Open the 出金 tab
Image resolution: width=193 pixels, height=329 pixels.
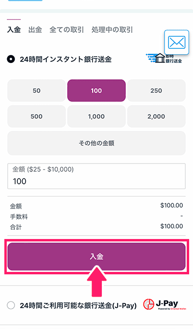(x=35, y=30)
